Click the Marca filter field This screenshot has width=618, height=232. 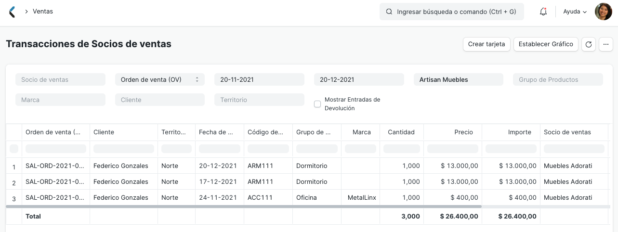[x=60, y=100]
